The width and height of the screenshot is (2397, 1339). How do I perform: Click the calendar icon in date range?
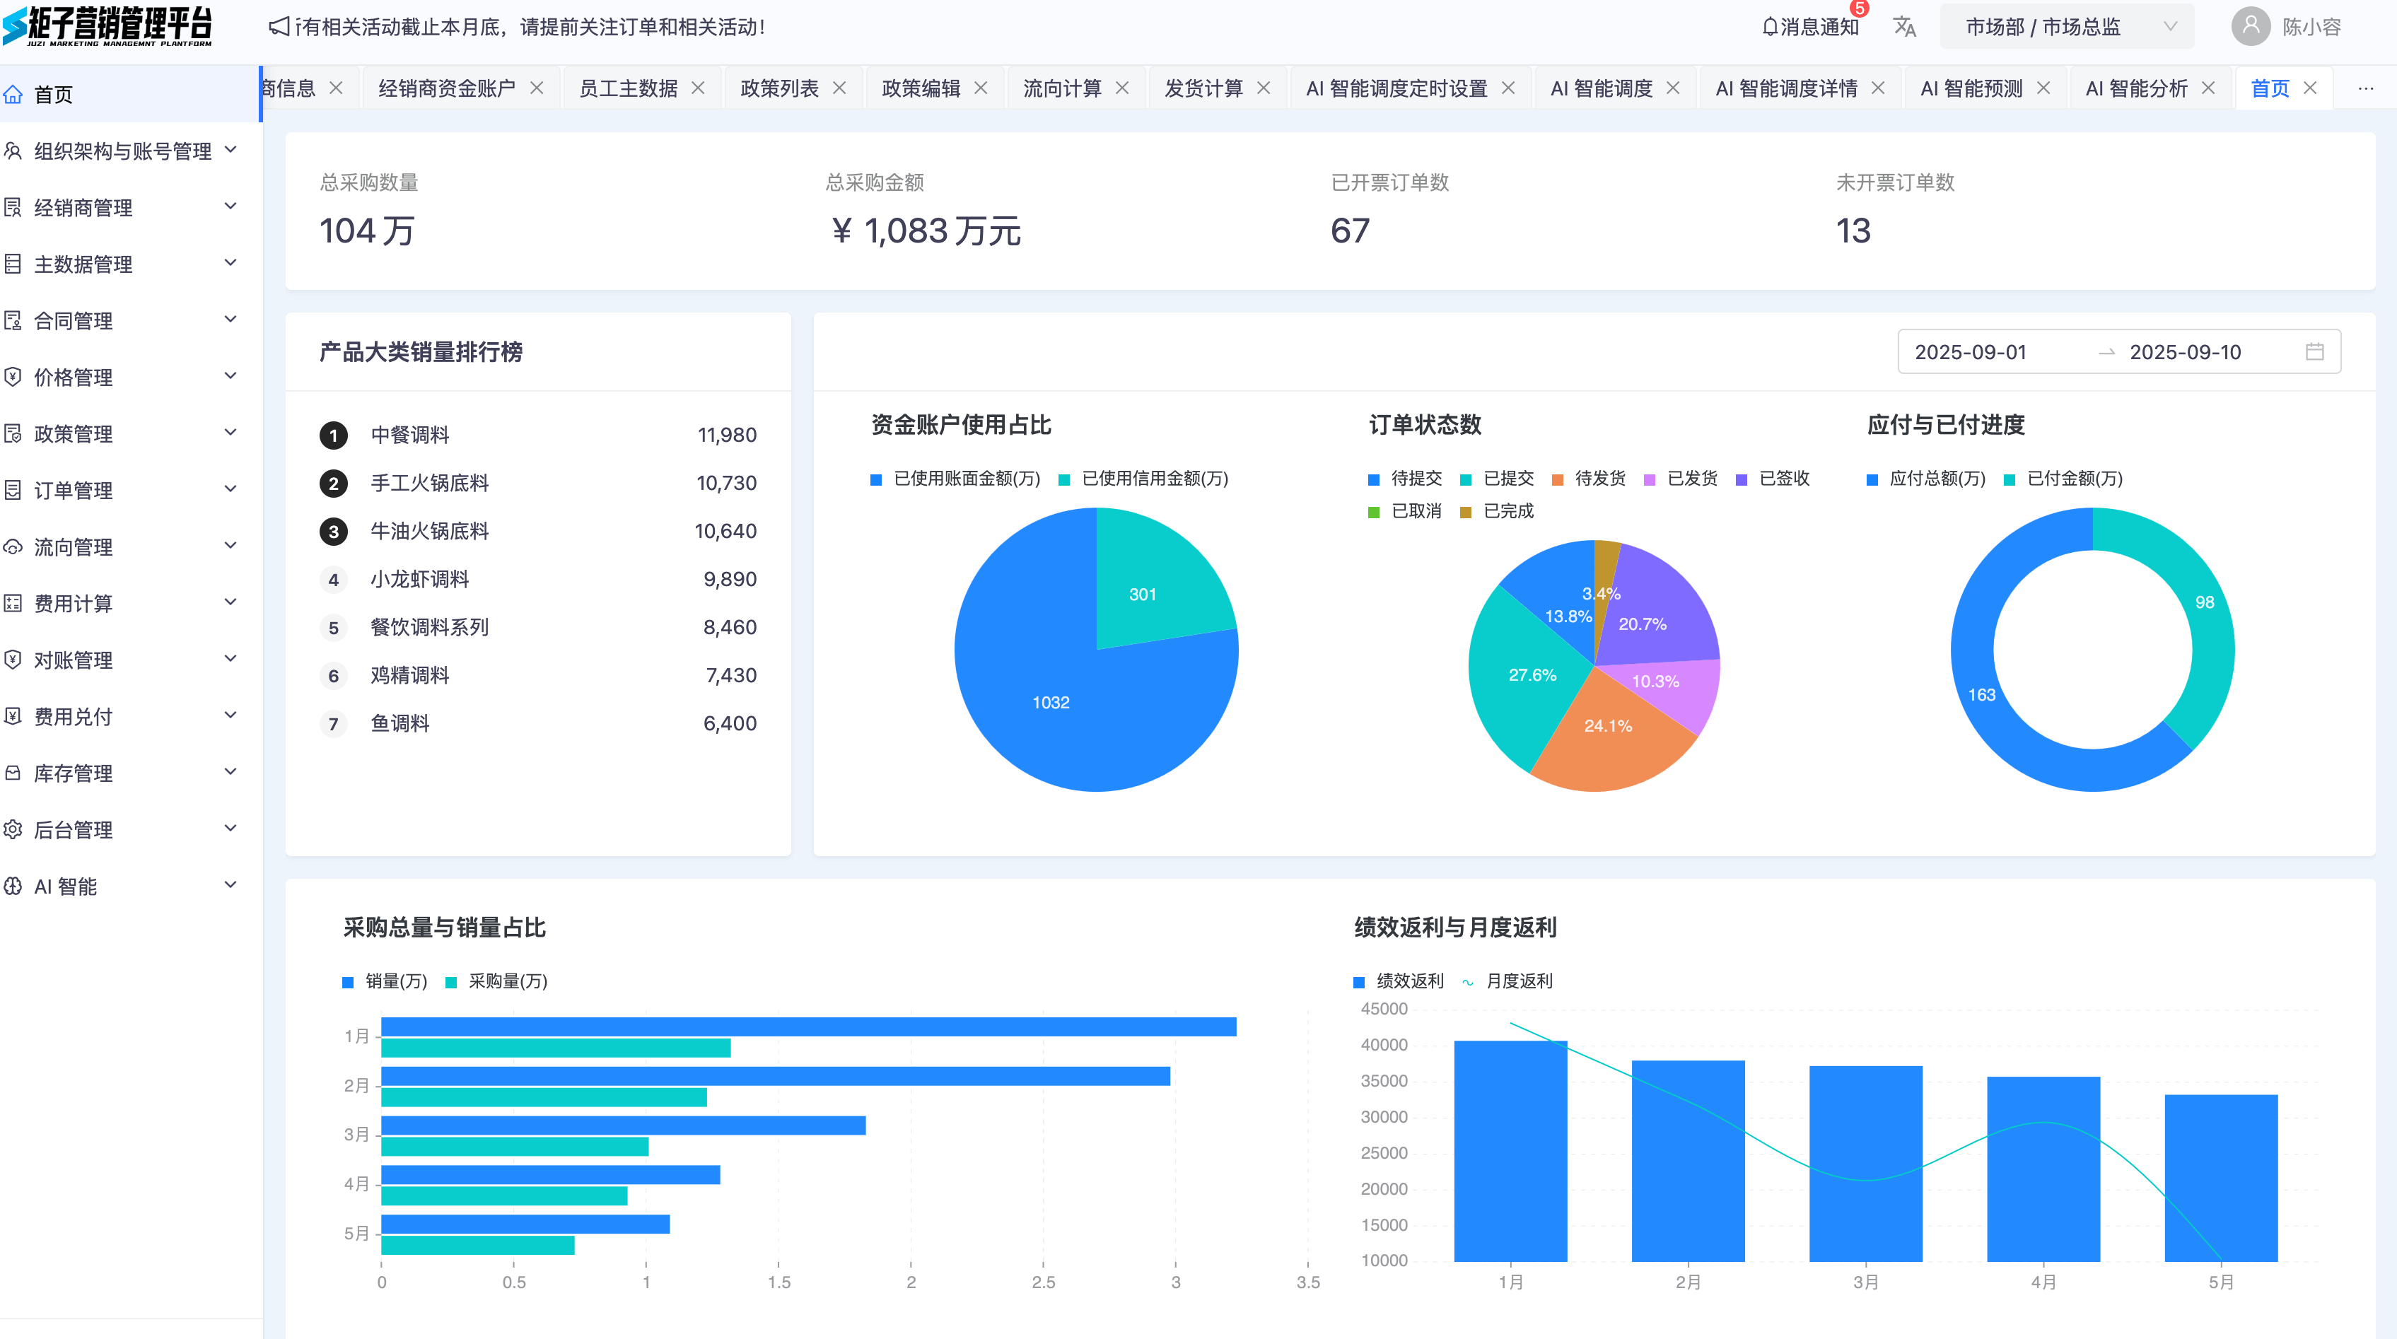tap(2314, 352)
